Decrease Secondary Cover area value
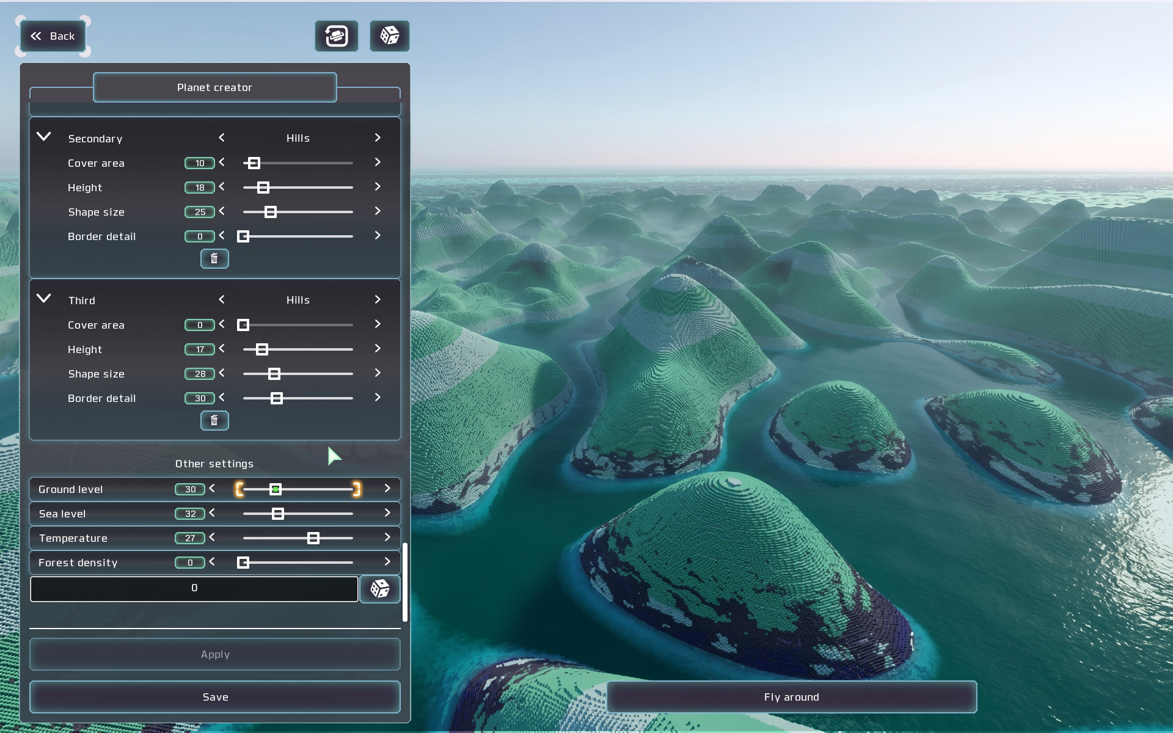1173x733 pixels. [222, 162]
